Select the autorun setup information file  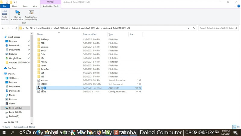click(x=44, y=80)
